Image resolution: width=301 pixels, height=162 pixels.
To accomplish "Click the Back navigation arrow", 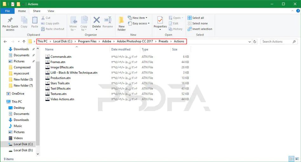I will [5, 41].
